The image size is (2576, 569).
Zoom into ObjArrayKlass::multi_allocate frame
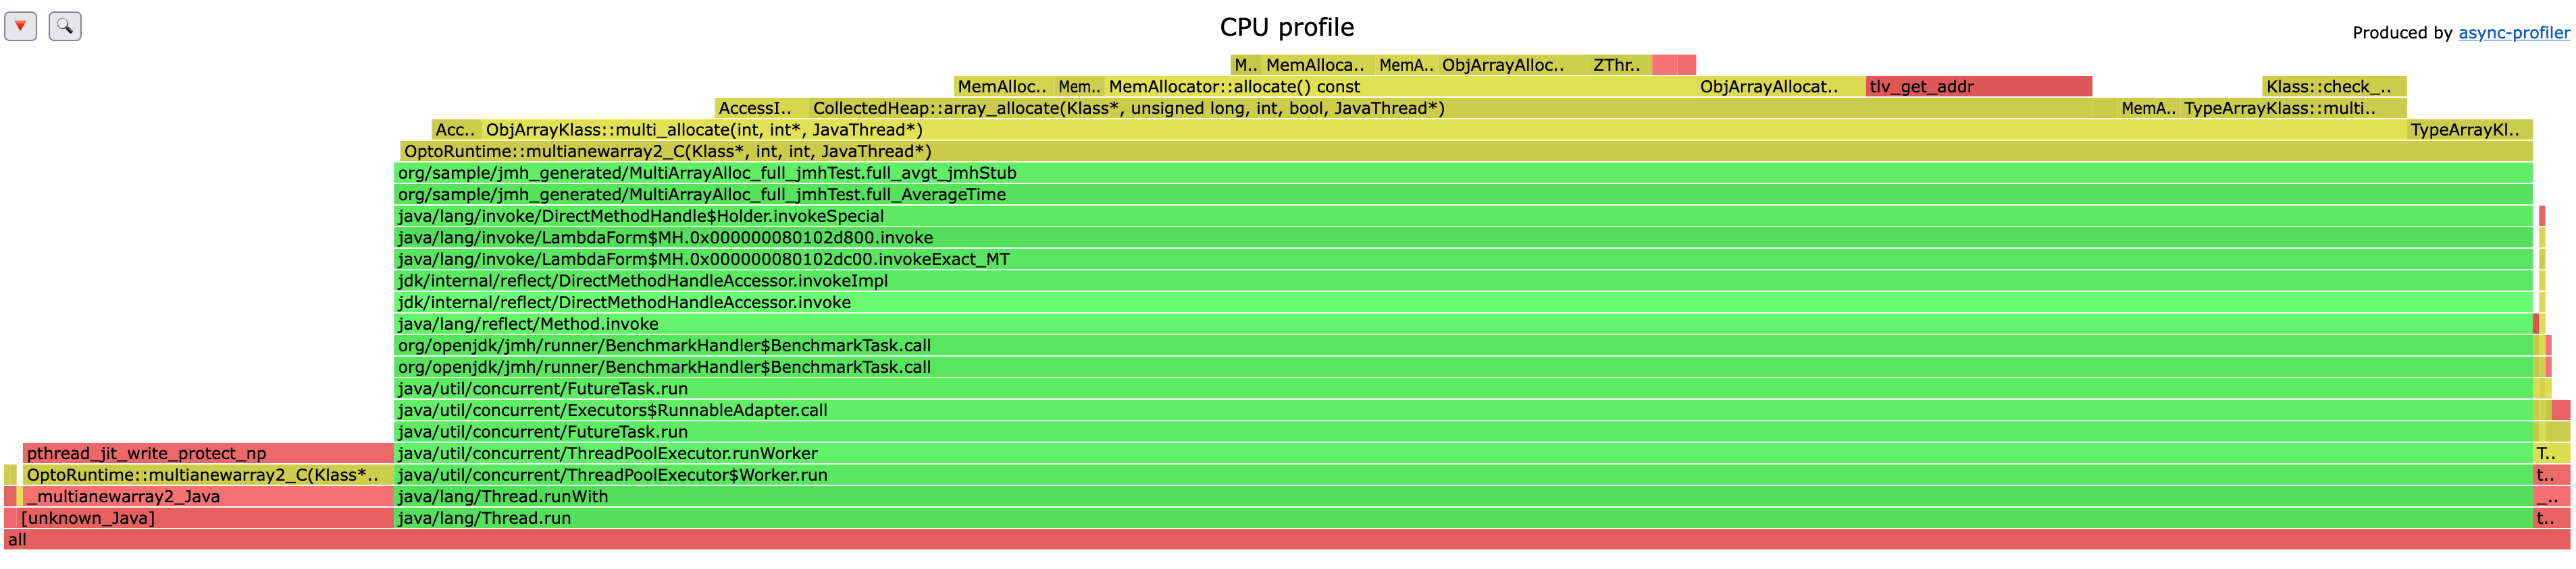(x=1443, y=129)
